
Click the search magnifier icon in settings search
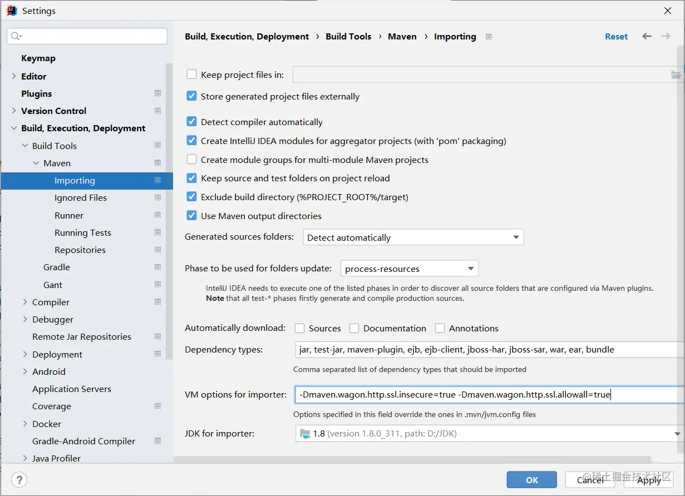pyautogui.click(x=16, y=36)
